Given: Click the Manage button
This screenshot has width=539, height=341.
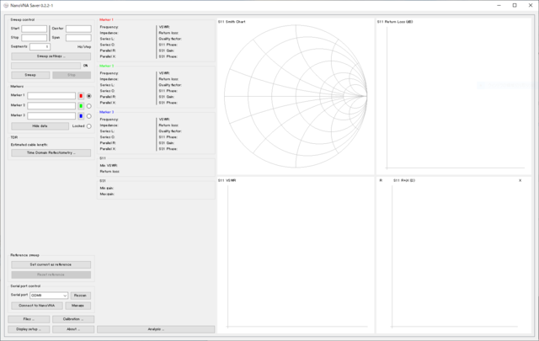Looking at the screenshot, I should pos(78,306).
